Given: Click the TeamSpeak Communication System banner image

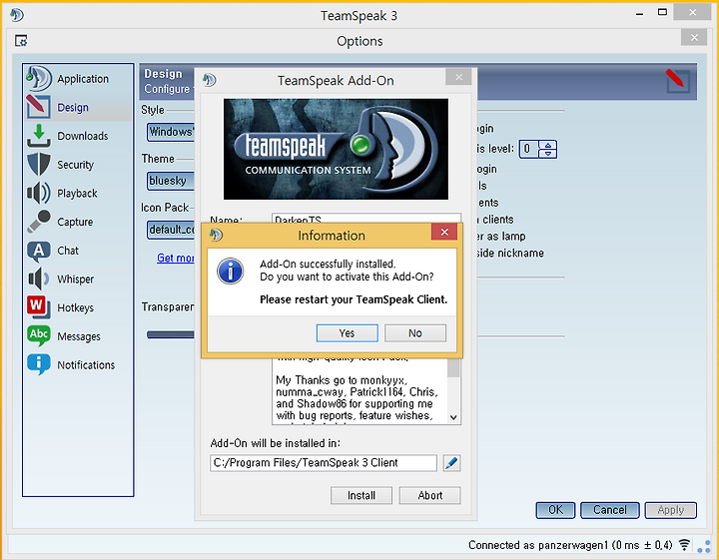Looking at the screenshot, I should pos(336,149).
